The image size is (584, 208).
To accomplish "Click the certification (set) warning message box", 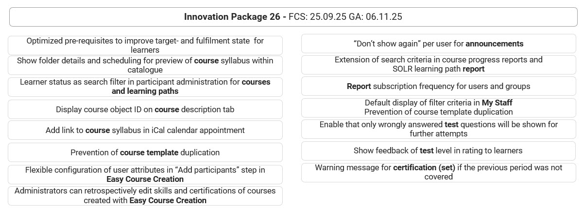I will tap(438, 172).
